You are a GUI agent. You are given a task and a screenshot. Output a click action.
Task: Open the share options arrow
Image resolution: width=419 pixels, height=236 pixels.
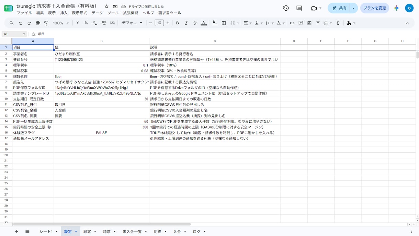pyautogui.click(x=354, y=8)
